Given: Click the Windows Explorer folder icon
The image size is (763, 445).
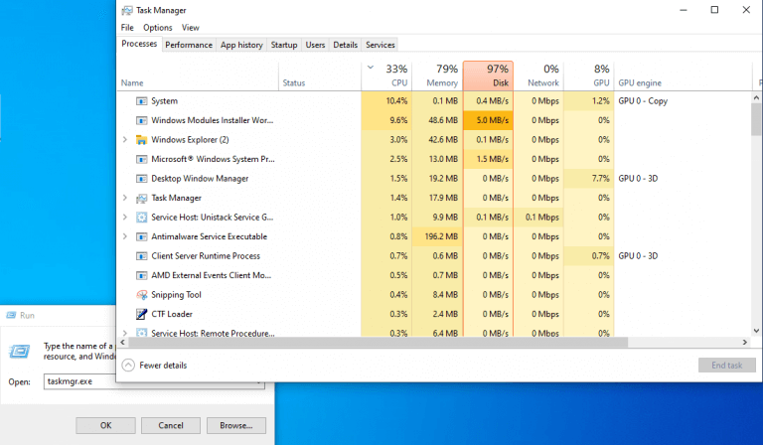Looking at the screenshot, I should 141,140.
